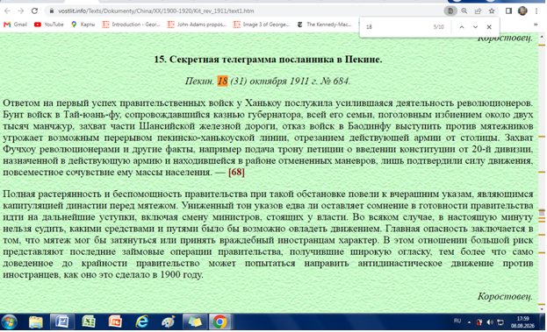Click the security alert tray icon
The width and height of the screenshot is (547, 332).
(x=479, y=322)
